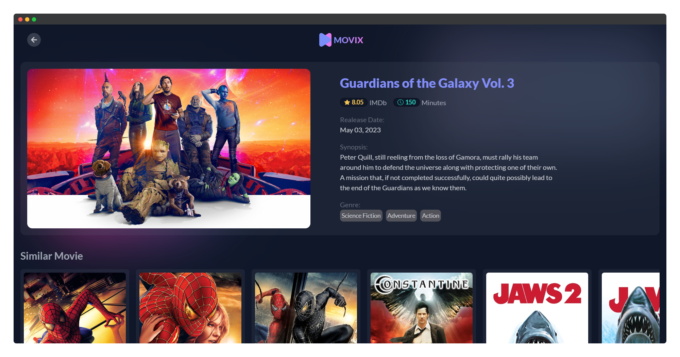Click the 8.05 IMDb rating badge
680x357 pixels.
coord(354,102)
